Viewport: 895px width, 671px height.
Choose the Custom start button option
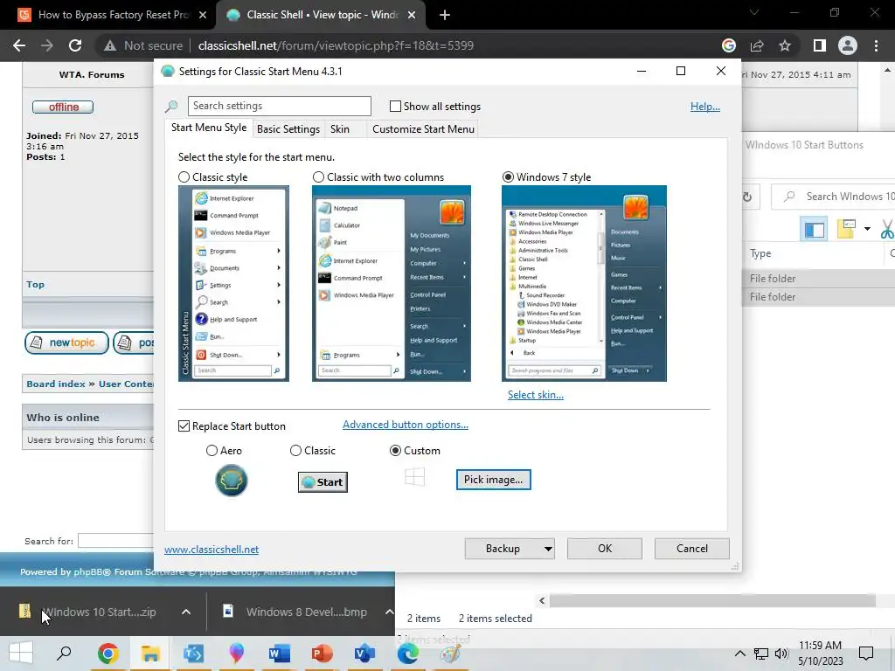(x=395, y=451)
